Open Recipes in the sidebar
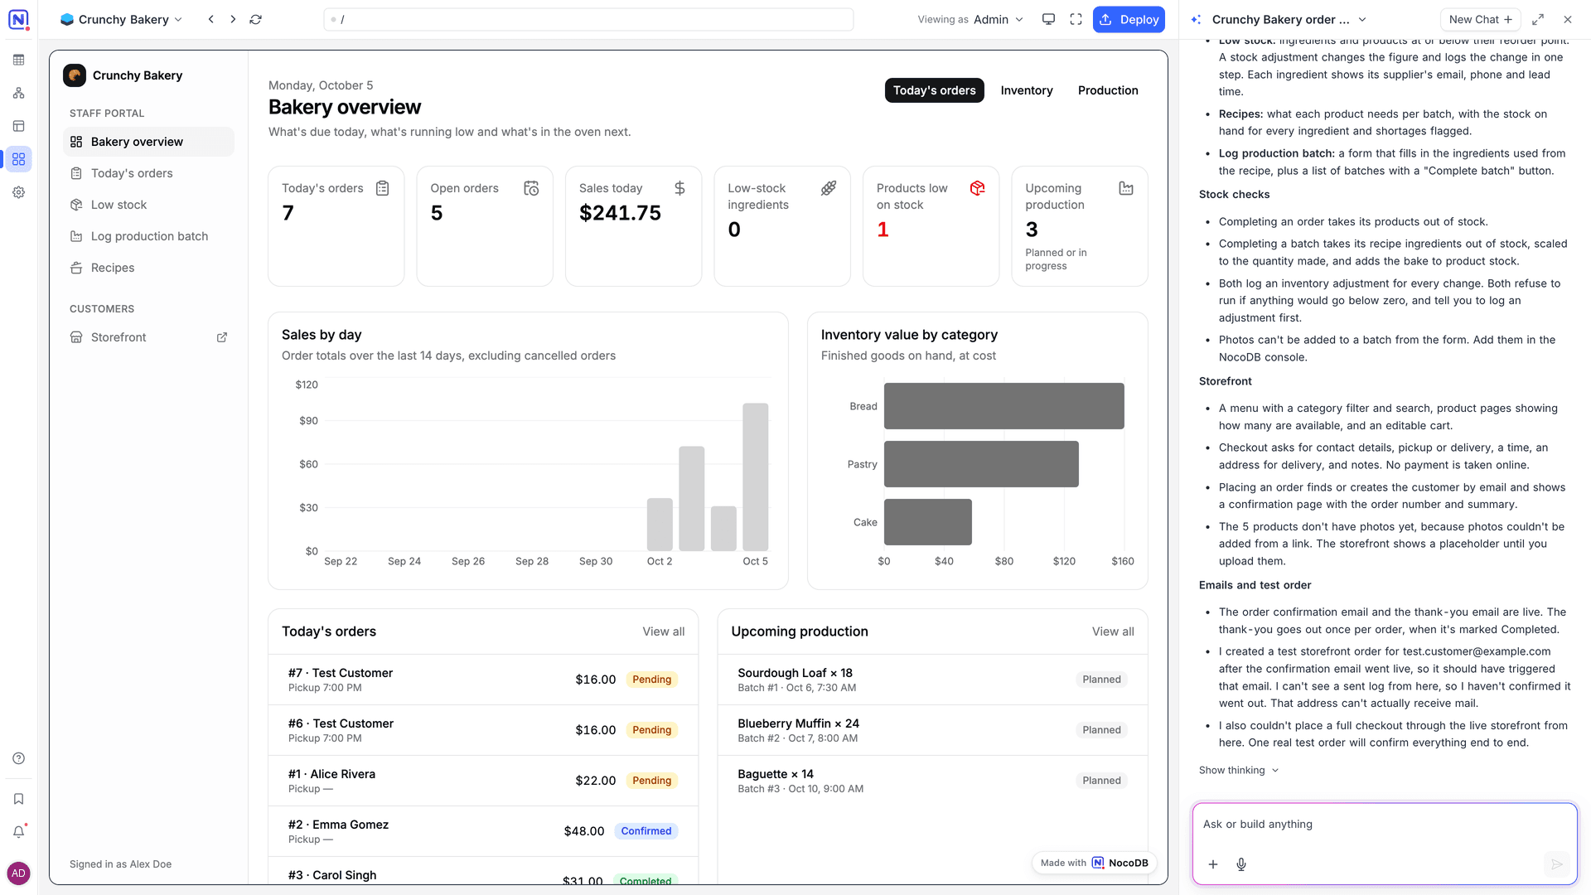Screen dimensions: 1591x895 pyautogui.click(x=148, y=268)
